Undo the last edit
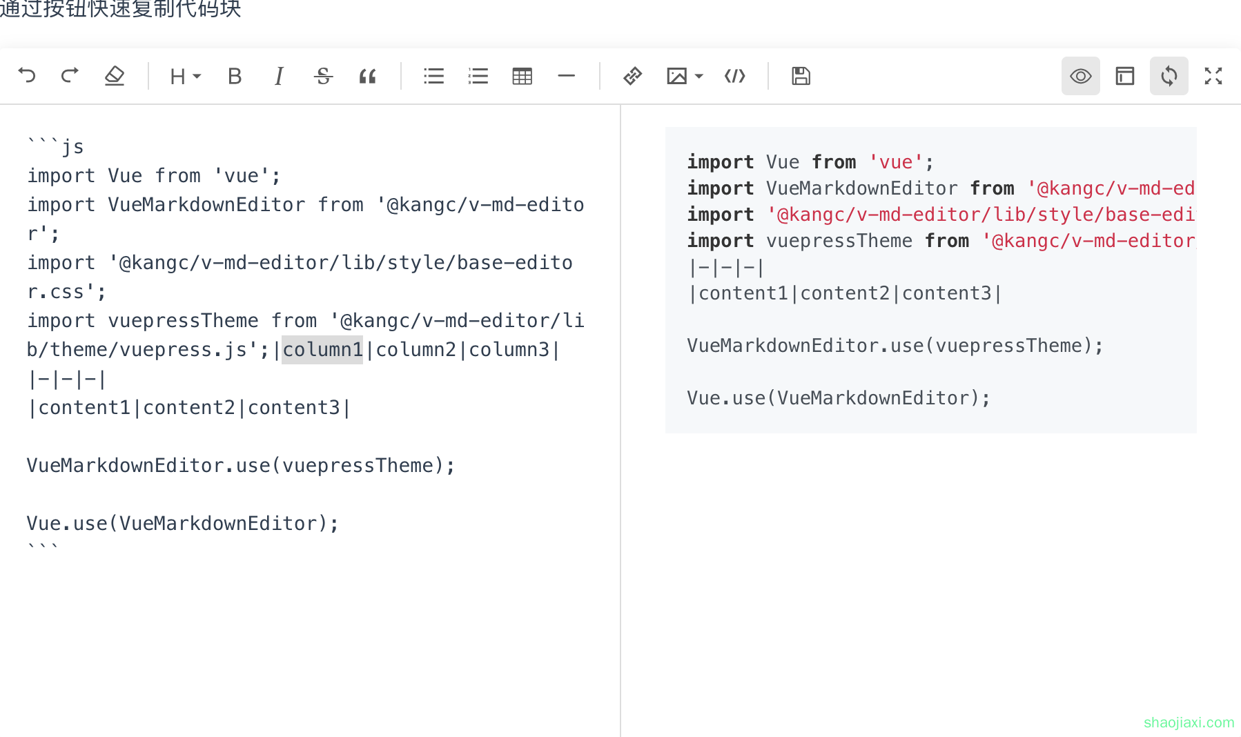Screen dimensions: 1241x737 click(x=26, y=76)
